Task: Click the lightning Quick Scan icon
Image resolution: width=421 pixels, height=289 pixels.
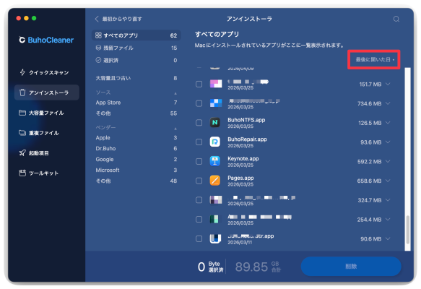Action: click(x=22, y=72)
